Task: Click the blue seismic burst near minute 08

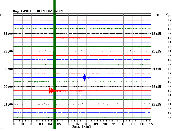Action: point(85,77)
